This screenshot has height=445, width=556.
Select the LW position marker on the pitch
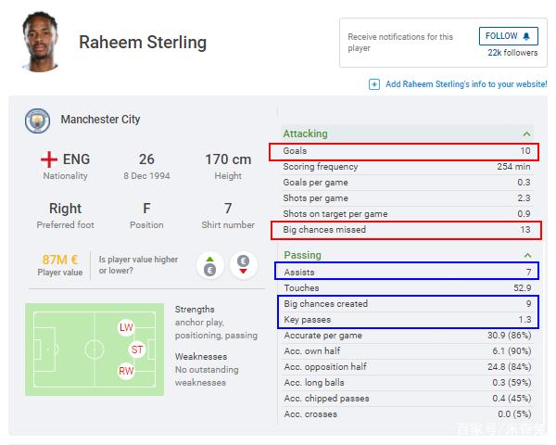coord(126,327)
